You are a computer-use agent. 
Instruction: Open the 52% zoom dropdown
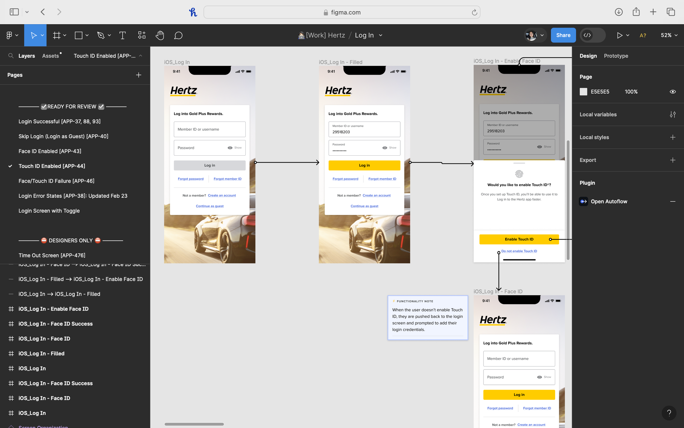point(669,35)
